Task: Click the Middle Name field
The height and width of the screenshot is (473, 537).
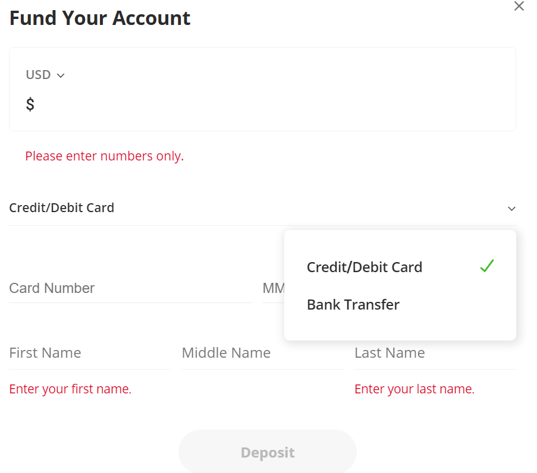Action: tap(262, 353)
